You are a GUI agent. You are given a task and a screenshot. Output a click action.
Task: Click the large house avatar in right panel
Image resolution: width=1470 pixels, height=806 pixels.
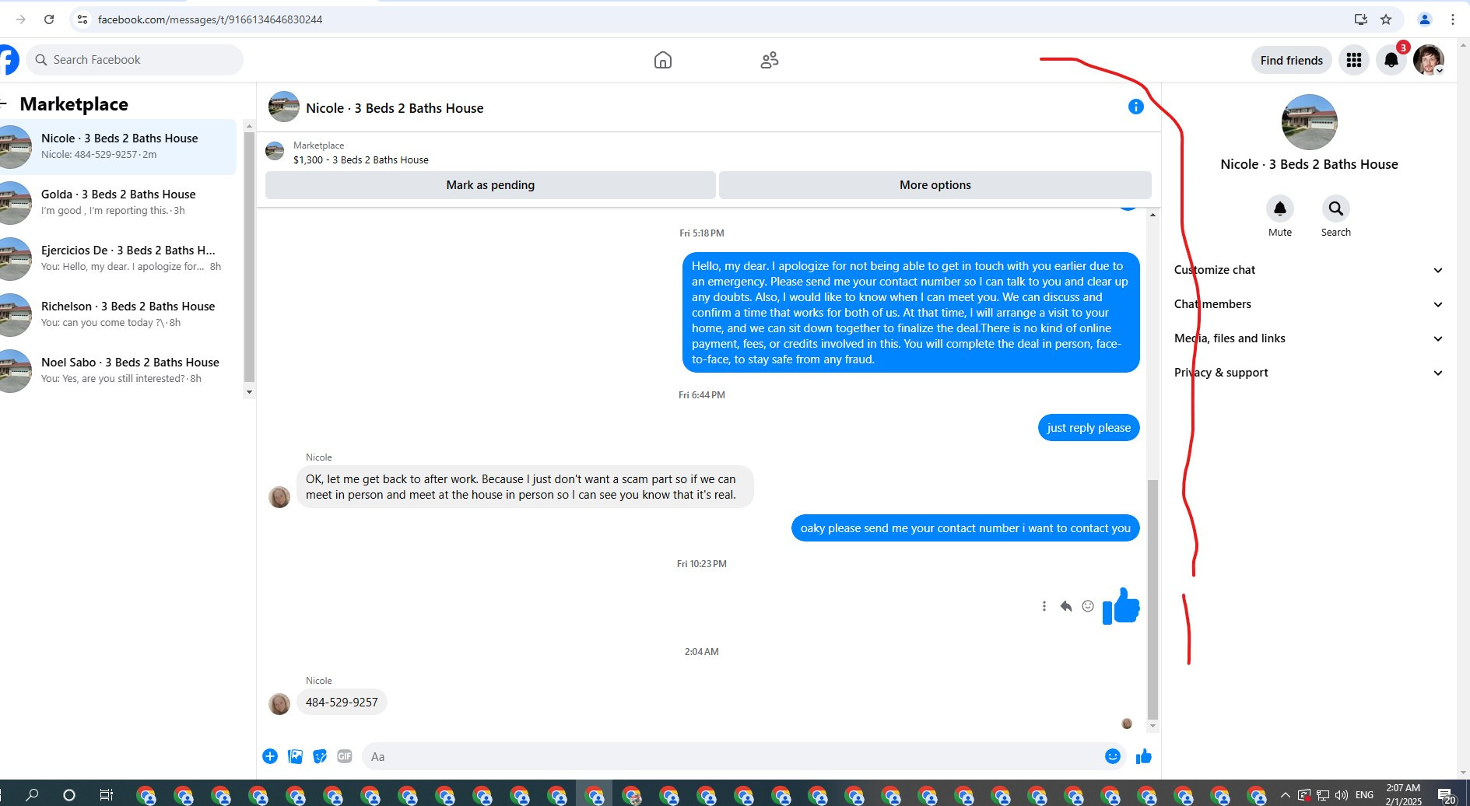pos(1309,122)
